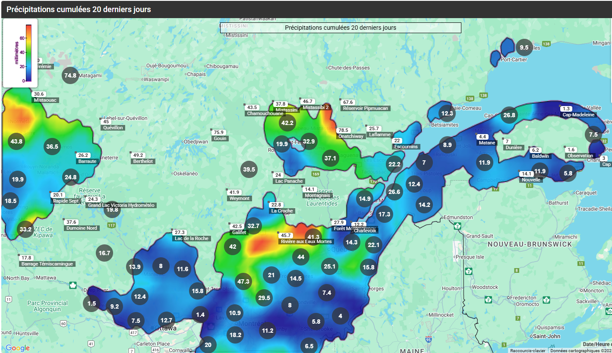The height and width of the screenshot is (353, 612).
Task: Select the 1.5 marker near Algonquin park
Action: pos(91,303)
